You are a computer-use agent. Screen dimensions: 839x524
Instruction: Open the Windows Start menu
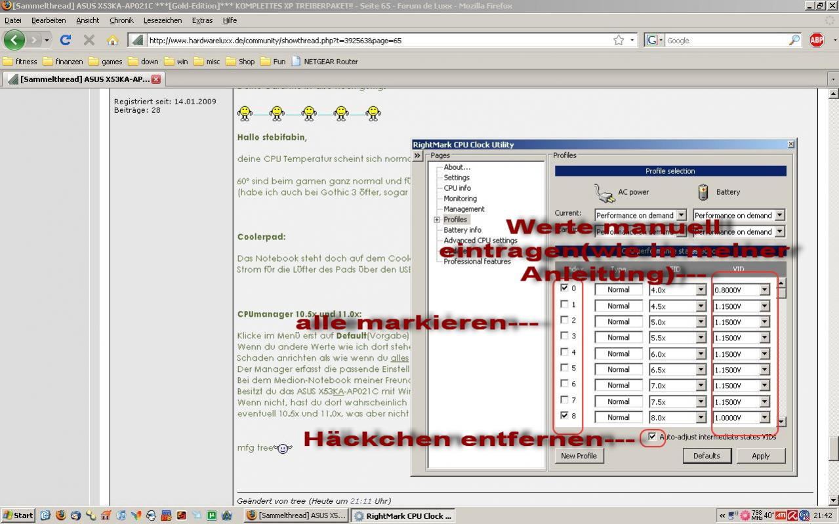[x=18, y=515]
